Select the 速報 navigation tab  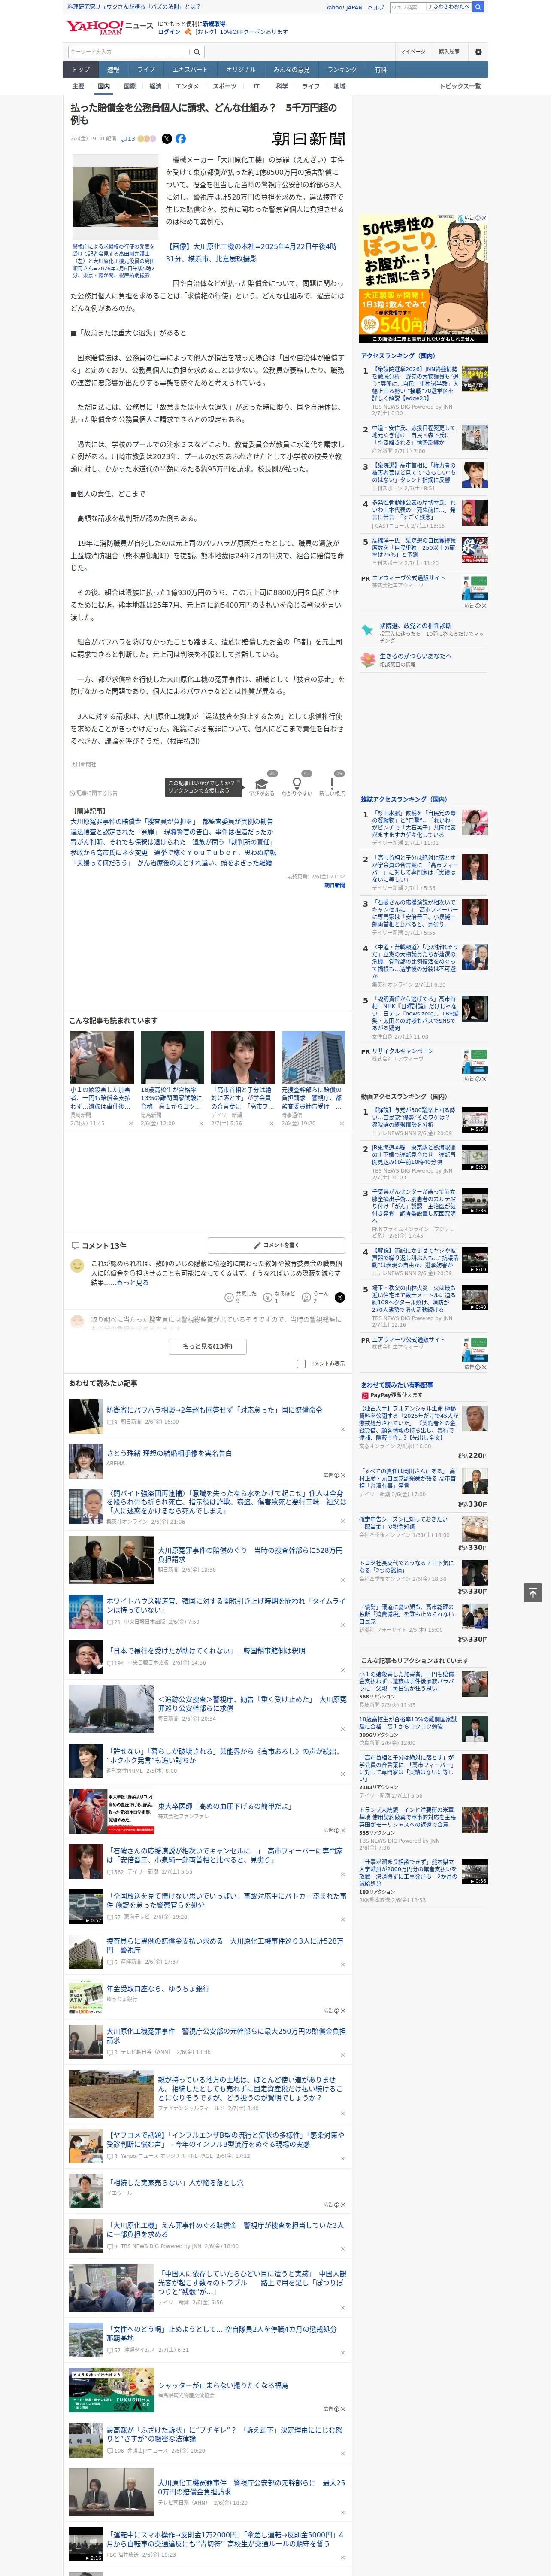click(113, 69)
